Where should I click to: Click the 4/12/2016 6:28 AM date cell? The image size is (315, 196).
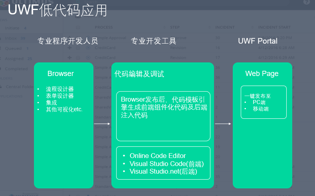[x=276, y=48]
